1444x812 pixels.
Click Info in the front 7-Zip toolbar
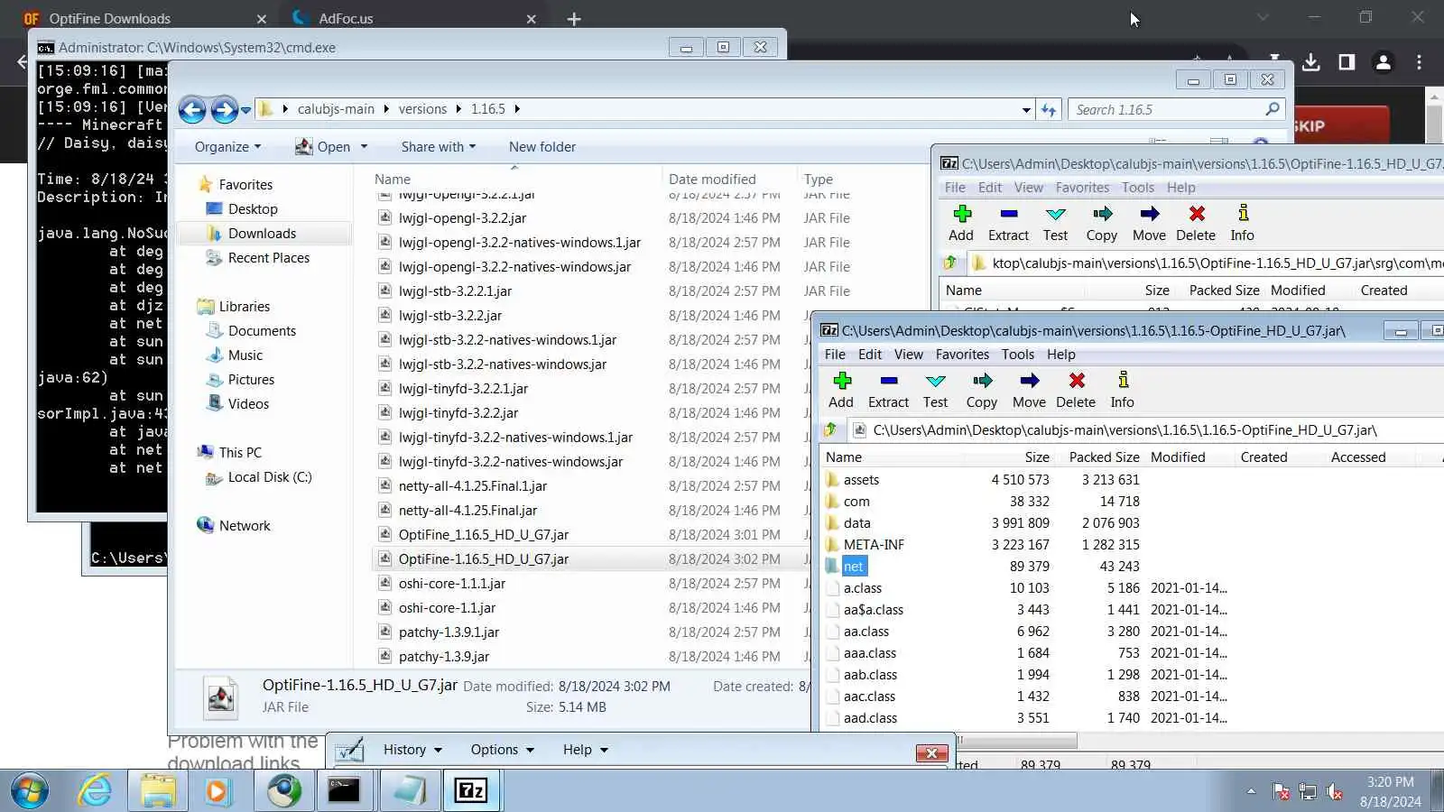pyautogui.click(x=1123, y=390)
